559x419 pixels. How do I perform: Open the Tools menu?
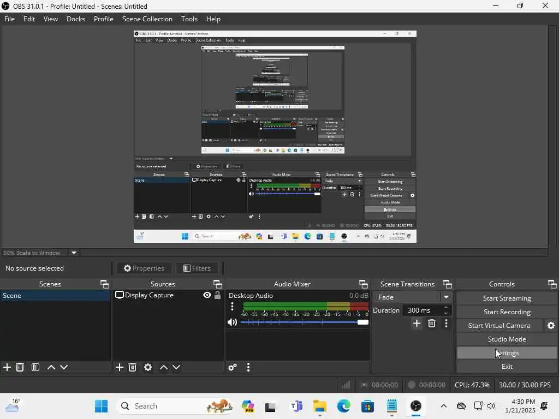click(x=189, y=19)
